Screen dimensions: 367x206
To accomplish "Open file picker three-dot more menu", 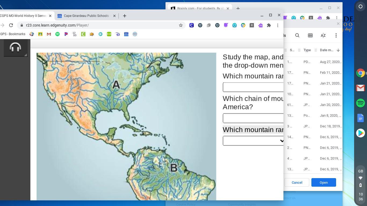I will 336,35.
